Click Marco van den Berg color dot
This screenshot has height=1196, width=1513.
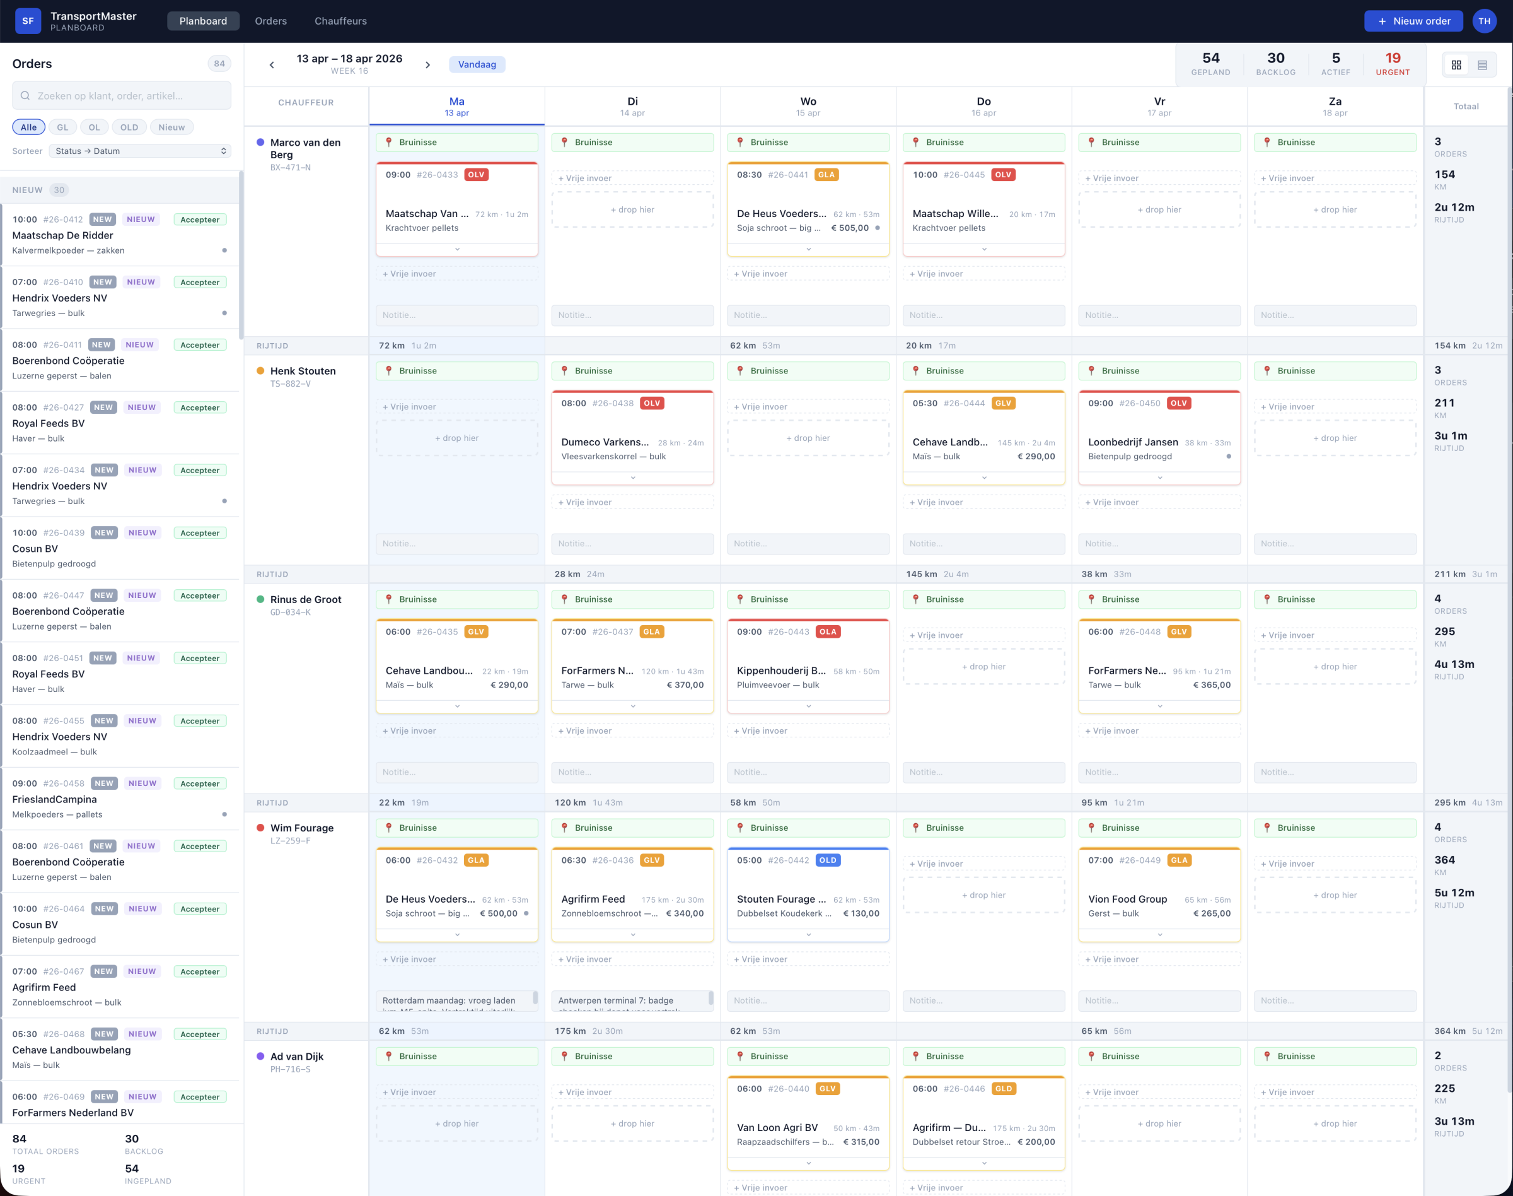pos(260,142)
